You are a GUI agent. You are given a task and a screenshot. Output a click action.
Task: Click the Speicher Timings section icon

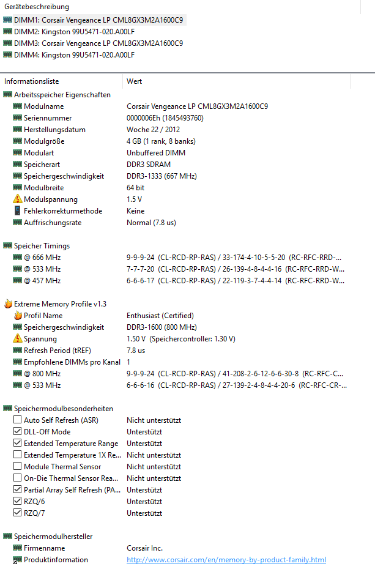click(x=7, y=245)
